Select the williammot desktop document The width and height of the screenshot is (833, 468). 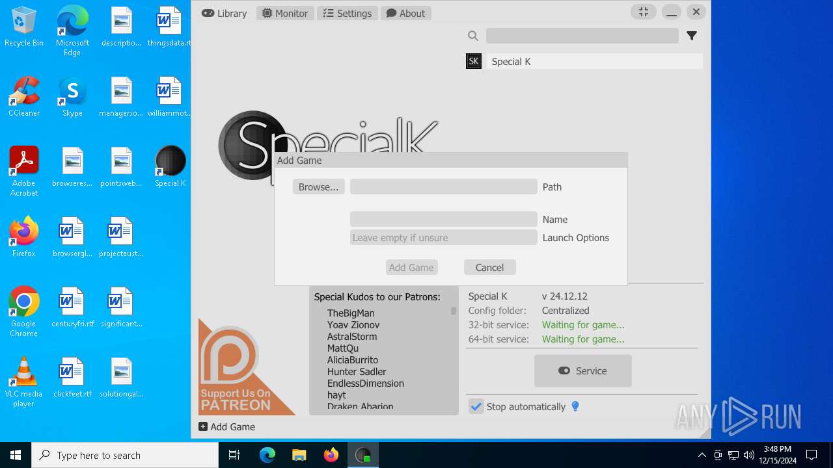169,96
